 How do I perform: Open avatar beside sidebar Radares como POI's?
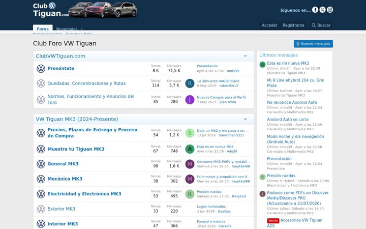(x=263, y=194)
